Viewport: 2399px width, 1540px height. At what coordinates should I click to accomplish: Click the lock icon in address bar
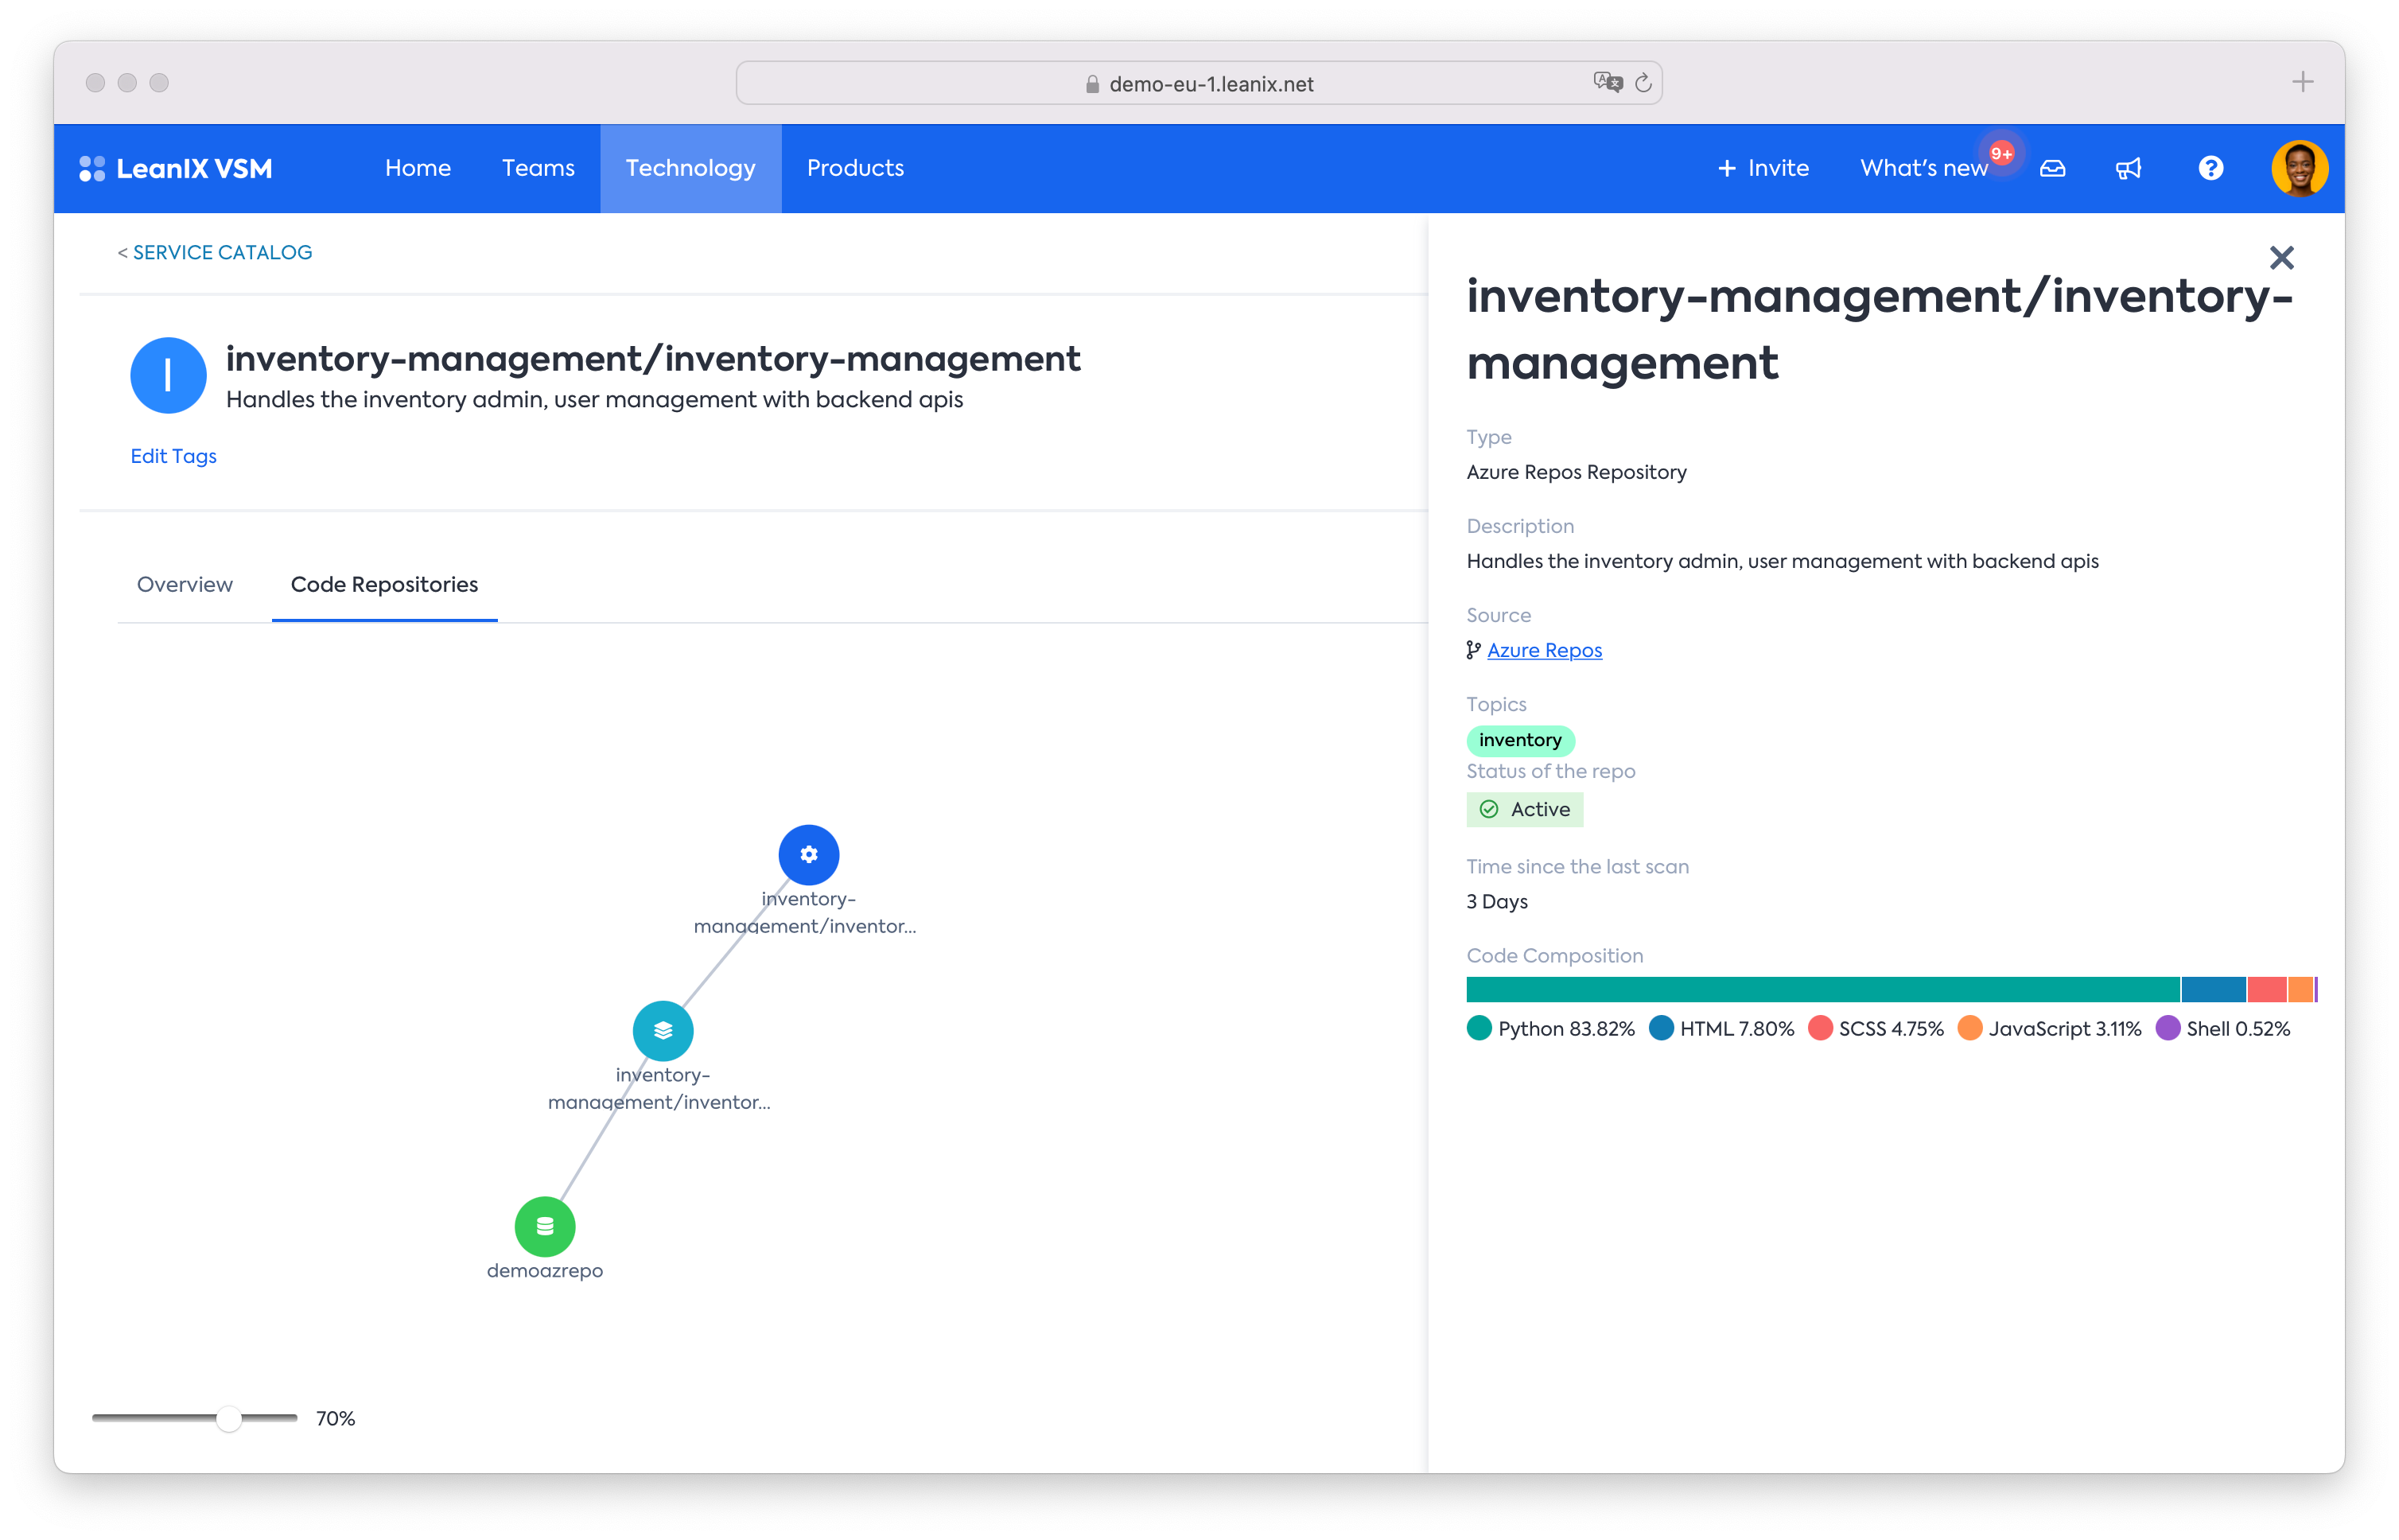pos(1092,84)
